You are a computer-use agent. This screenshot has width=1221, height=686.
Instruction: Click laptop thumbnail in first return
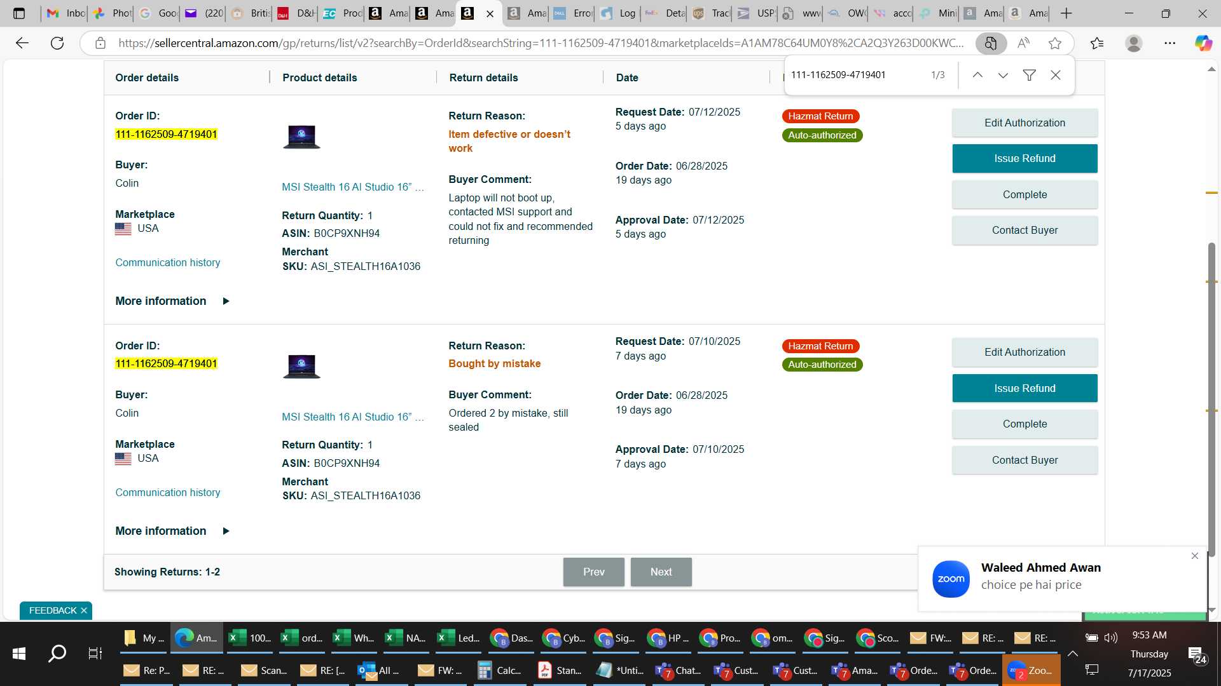(x=301, y=136)
